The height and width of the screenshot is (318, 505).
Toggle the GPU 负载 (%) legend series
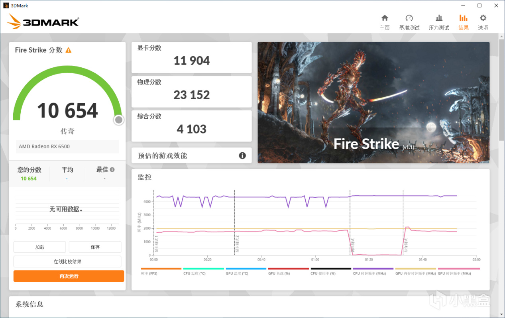click(289, 271)
